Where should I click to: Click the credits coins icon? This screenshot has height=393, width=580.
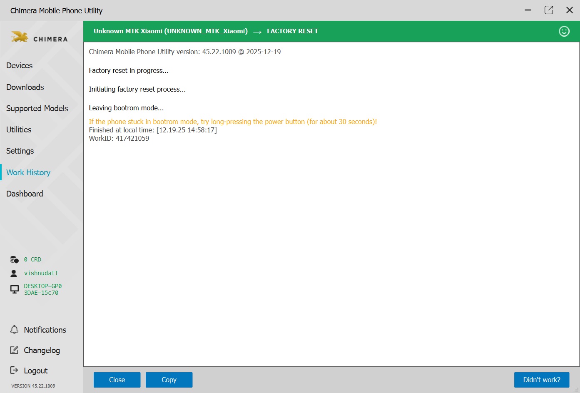[x=14, y=259]
